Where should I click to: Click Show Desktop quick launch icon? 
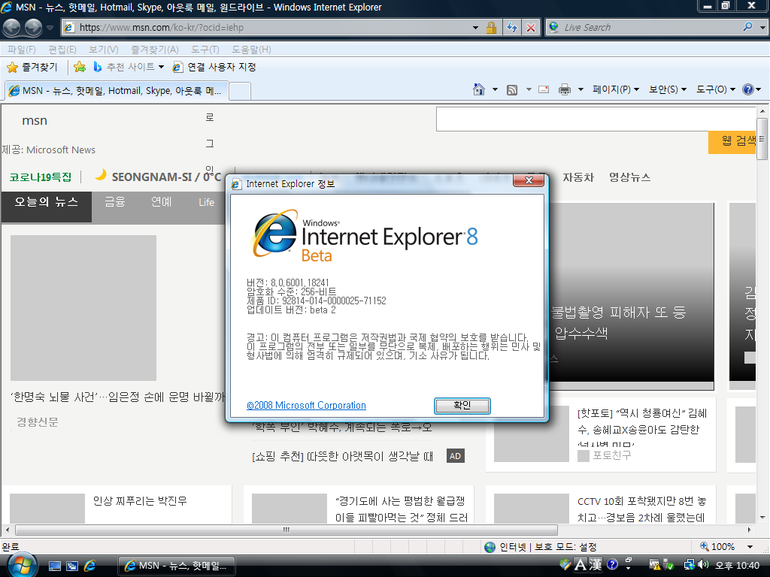click(54, 566)
